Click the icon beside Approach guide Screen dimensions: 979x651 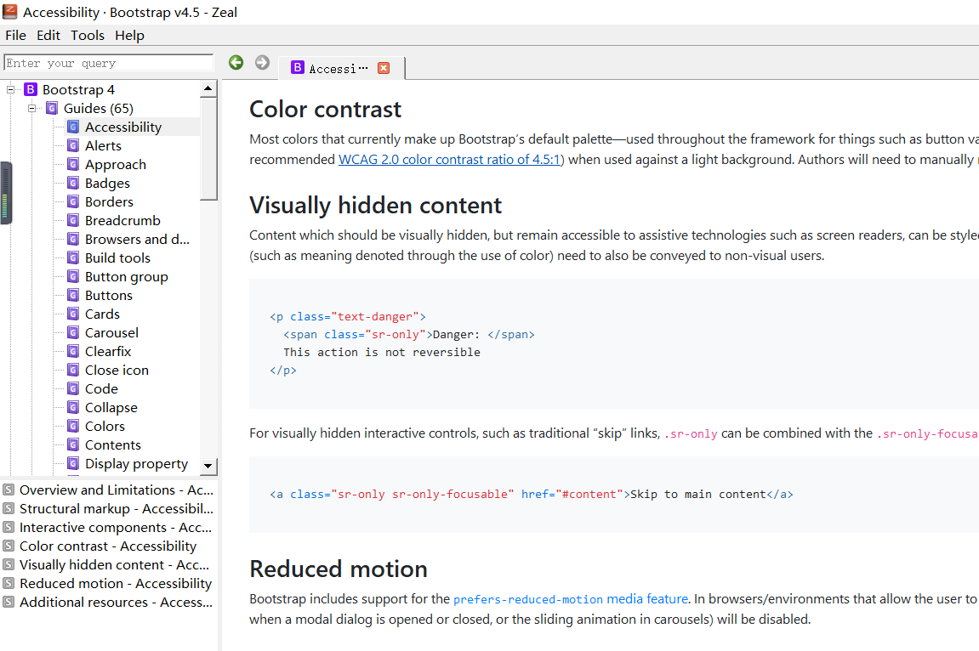pos(73,164)
